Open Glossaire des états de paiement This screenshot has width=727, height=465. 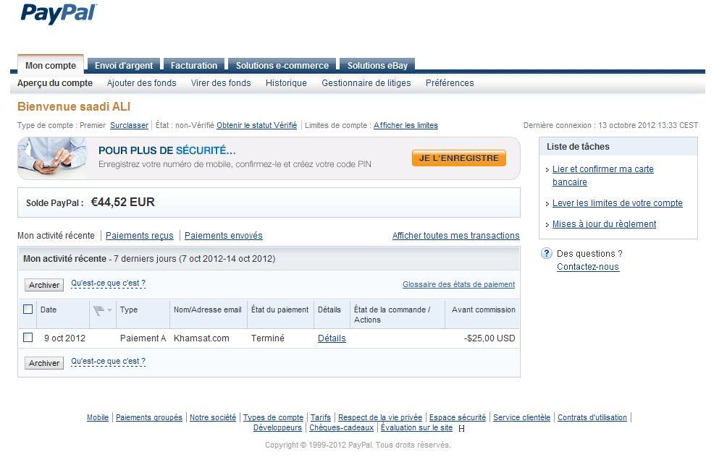pos(458,284)
